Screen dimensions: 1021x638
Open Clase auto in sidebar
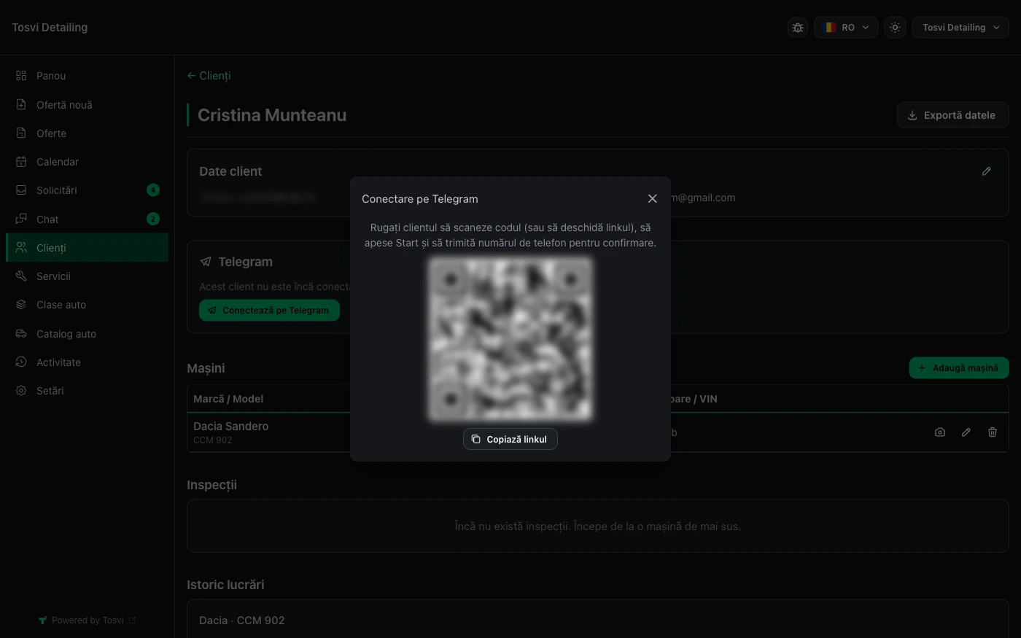point(88,305)
